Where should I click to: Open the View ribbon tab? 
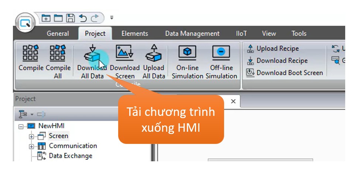(x=269, y=34)
